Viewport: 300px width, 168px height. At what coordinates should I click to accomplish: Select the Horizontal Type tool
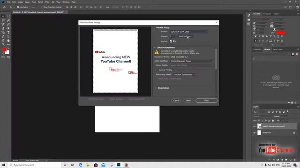pyautogui.click(x=8, y=32)
